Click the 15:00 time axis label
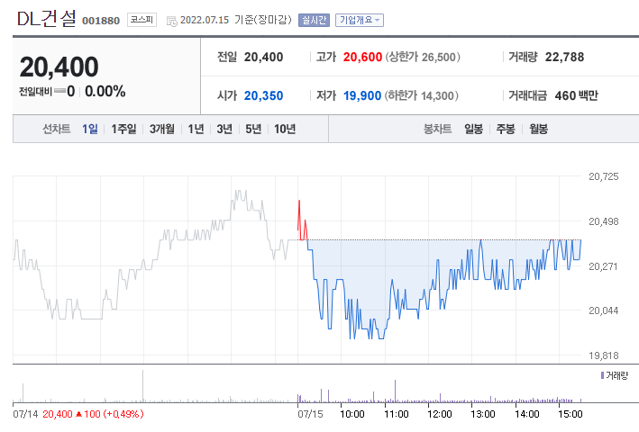639x432 pixels. [x=571, y=414]
